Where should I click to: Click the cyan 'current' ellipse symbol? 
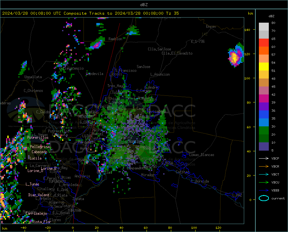(264, 198)
